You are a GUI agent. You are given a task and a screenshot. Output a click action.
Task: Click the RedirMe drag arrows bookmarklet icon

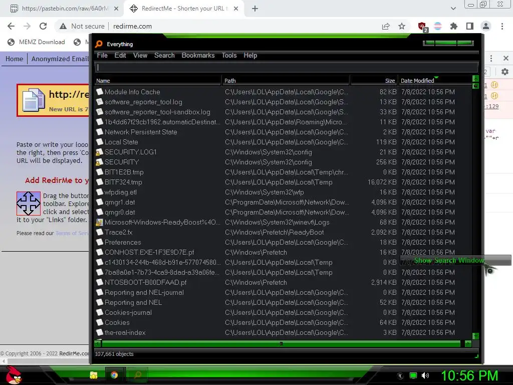pos(29,204)
